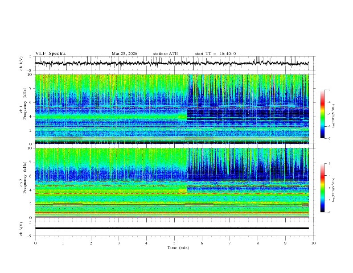Click the time axis tick label '7'
This screenshot has height=273, width=353.
(230, 243)
